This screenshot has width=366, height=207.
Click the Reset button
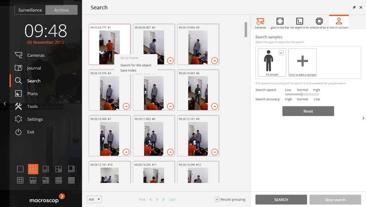308,111
